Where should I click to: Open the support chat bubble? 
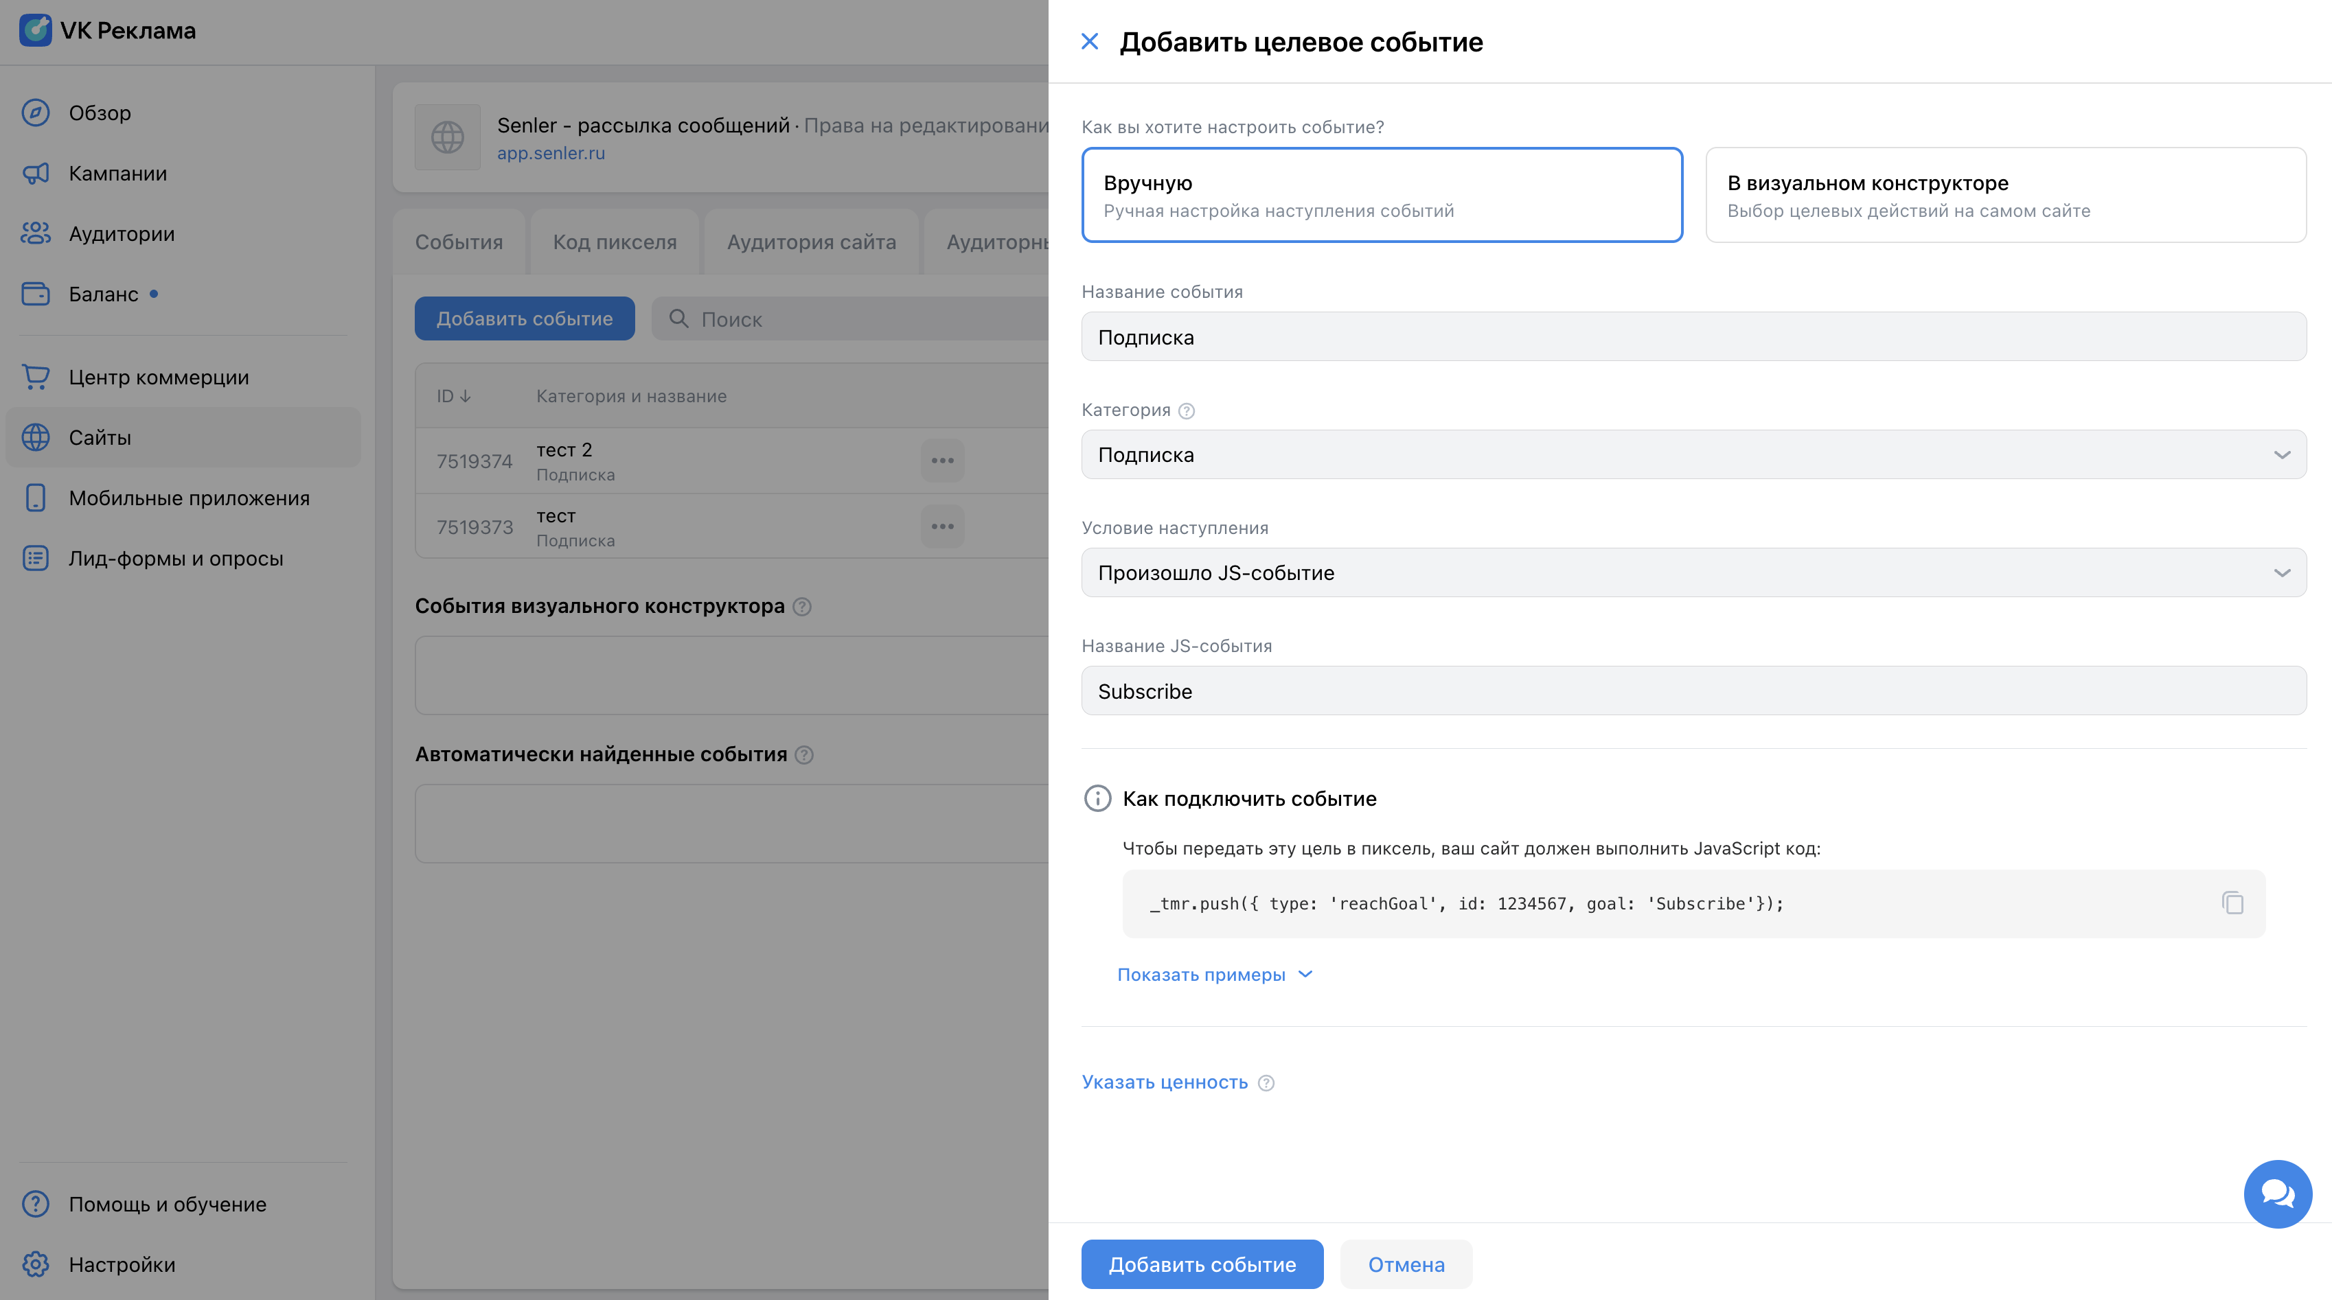click(2277, 1193)
